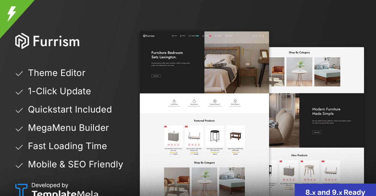Click the New Products section title
The width and height of the screenshot is (376, 196).
(x=299, y=155)
